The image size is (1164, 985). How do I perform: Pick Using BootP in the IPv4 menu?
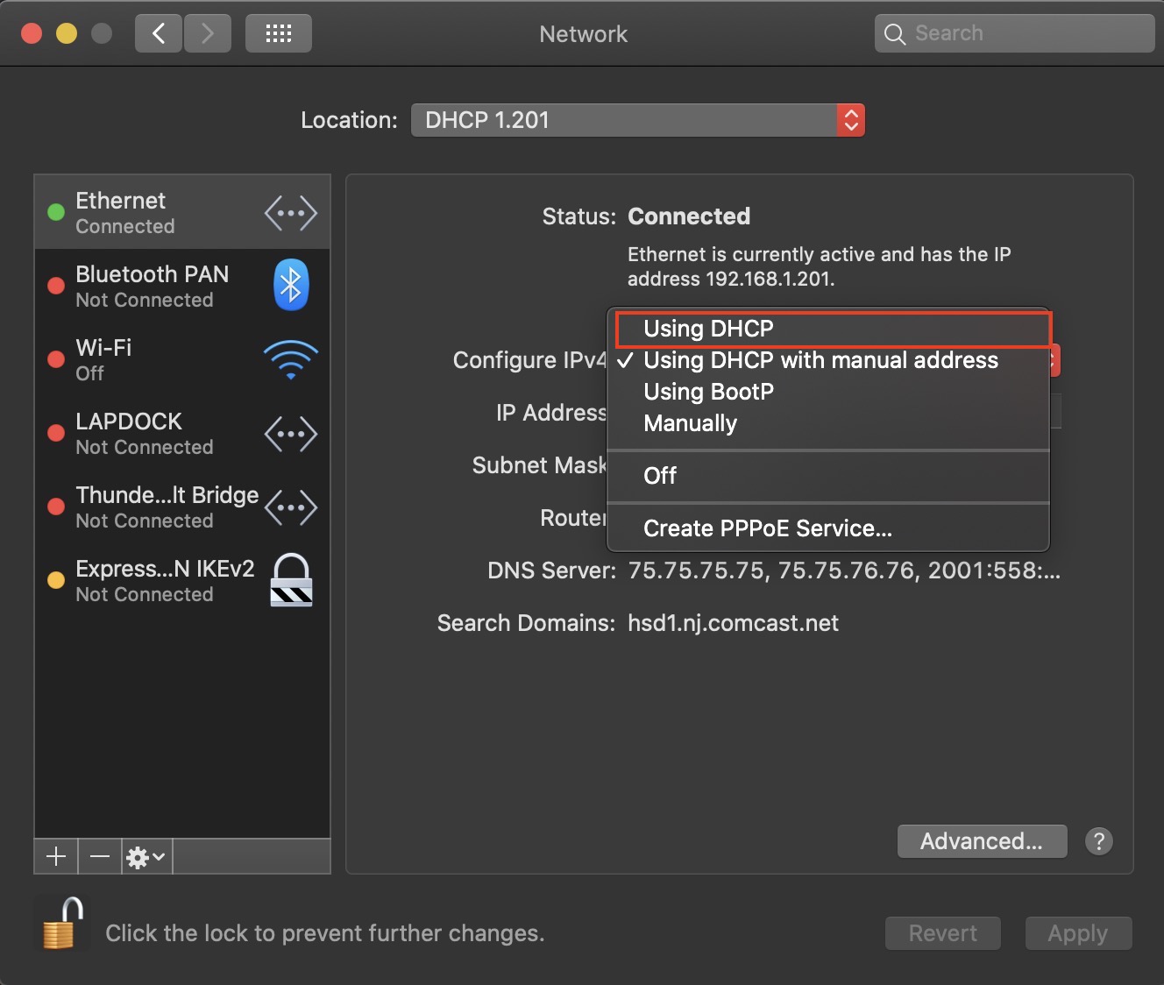tap(708, 392)
